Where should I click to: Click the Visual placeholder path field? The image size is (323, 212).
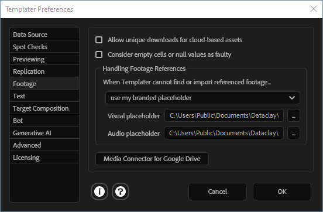click(224, 115)
